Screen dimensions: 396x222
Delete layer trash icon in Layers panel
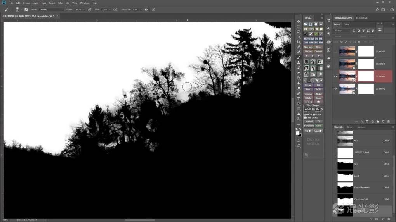coord(389,122)
